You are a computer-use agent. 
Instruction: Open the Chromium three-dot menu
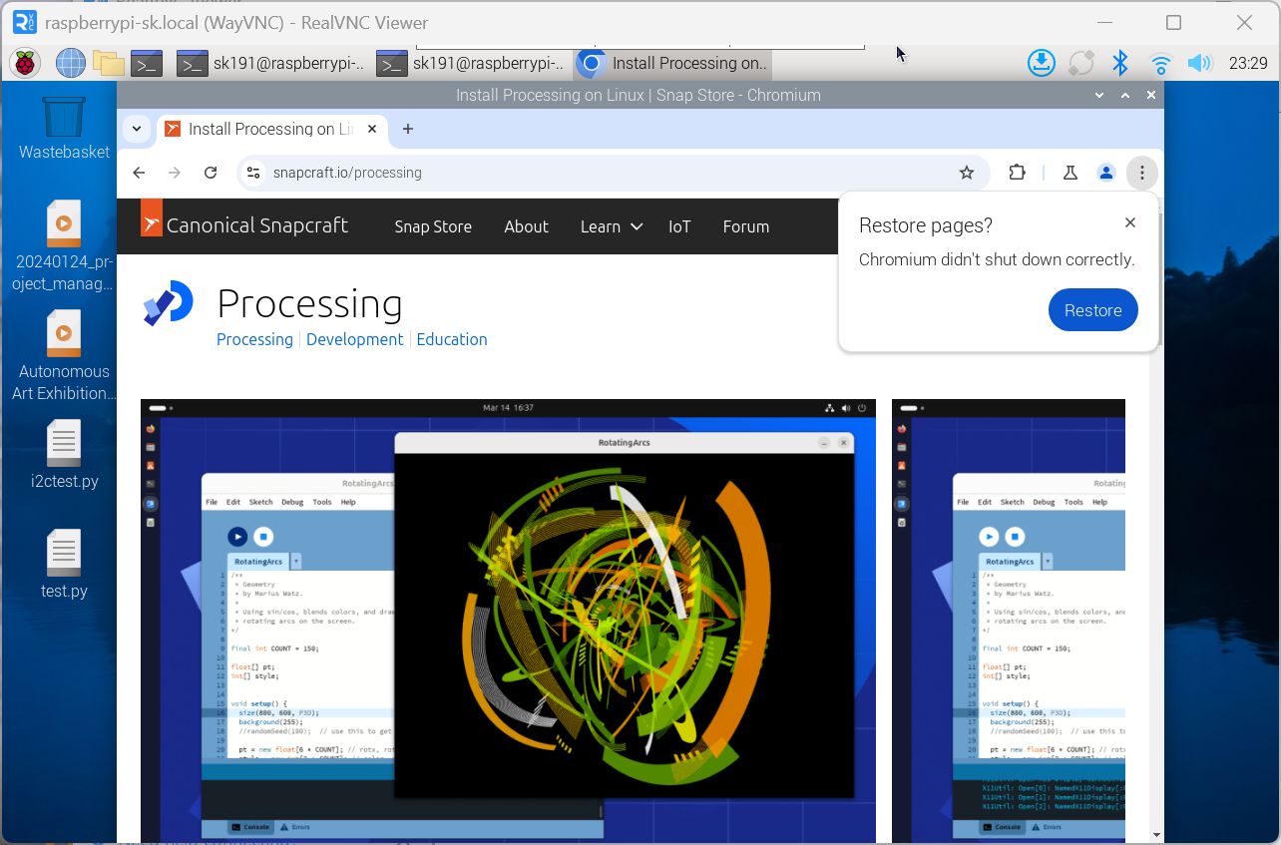click(x=1141, y=173)
